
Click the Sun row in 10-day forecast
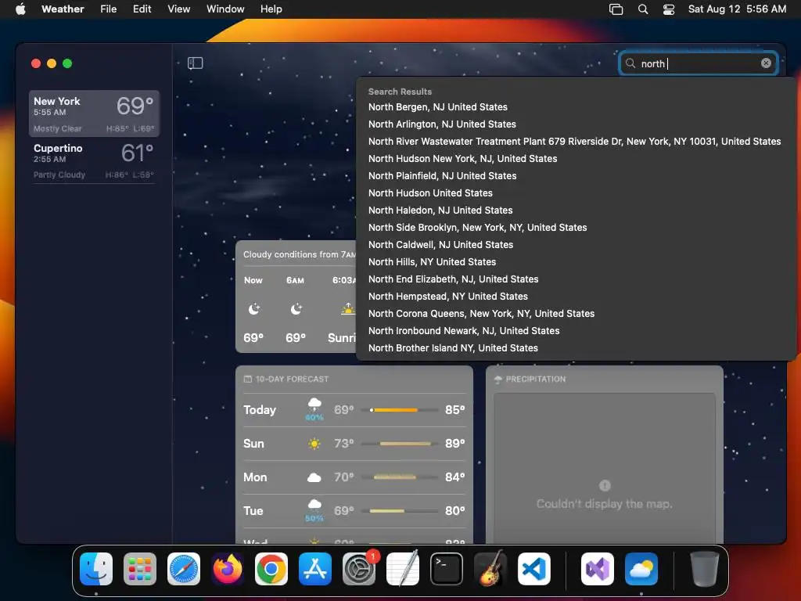(354, 444)
